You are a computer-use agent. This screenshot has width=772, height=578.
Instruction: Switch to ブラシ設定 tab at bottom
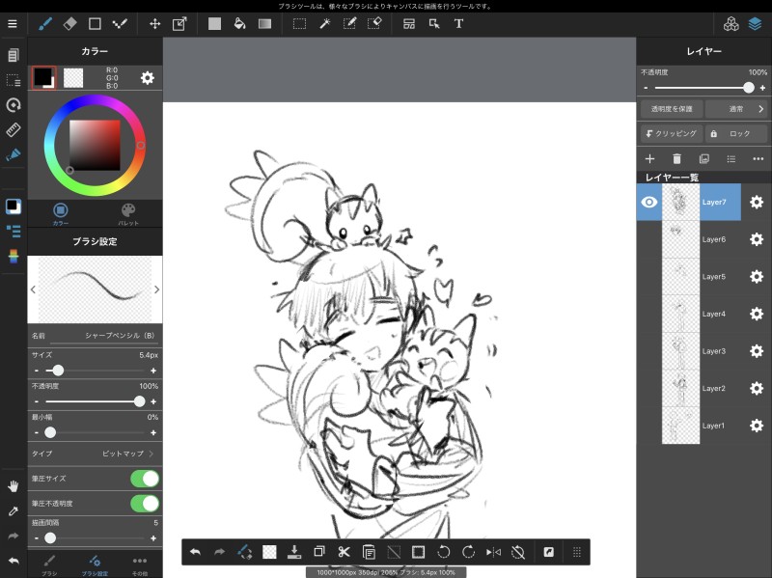pos(95,565)
